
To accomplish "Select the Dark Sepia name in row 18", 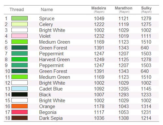I will 51,118.
